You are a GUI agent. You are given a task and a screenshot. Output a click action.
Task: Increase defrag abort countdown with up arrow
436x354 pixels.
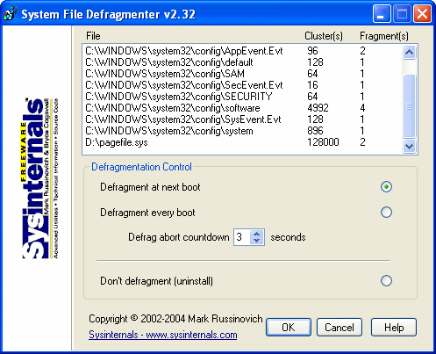(x=257, y=234)
